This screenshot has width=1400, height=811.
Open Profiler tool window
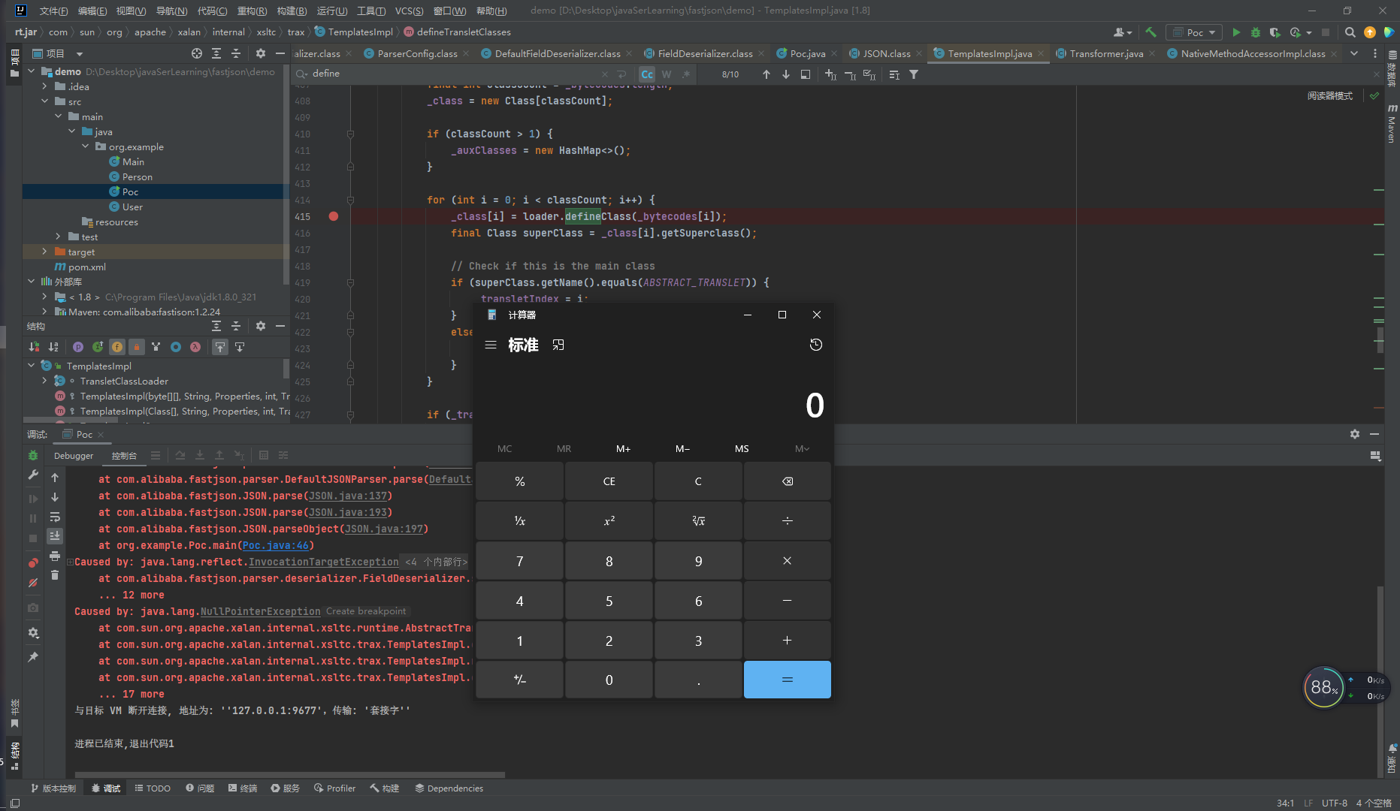point(334,788)
